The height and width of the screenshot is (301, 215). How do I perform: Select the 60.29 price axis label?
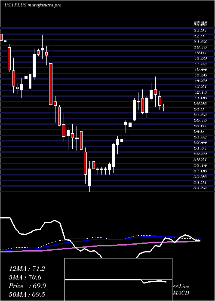click(200, 154)
